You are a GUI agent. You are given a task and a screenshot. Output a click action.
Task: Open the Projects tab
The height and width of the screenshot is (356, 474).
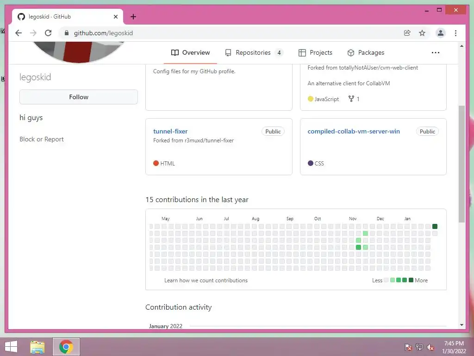[315, 53]
